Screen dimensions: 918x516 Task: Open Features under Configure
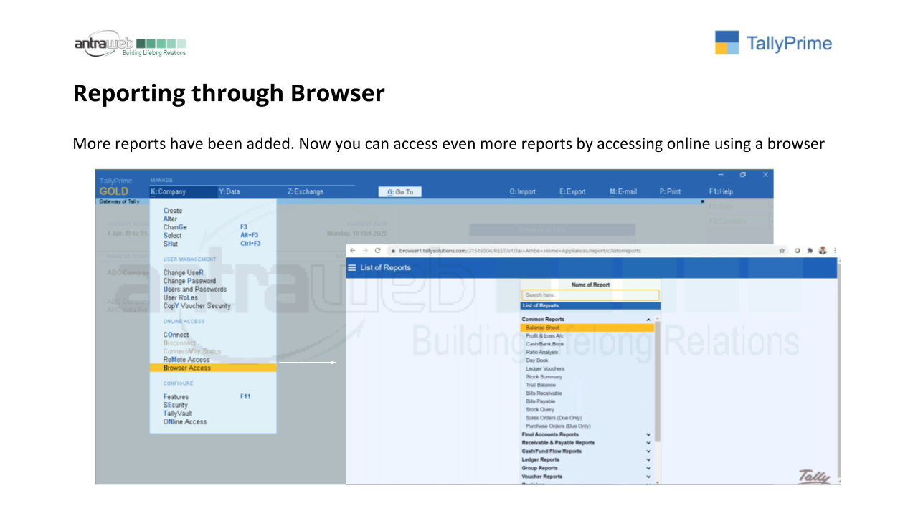point(176,397)
